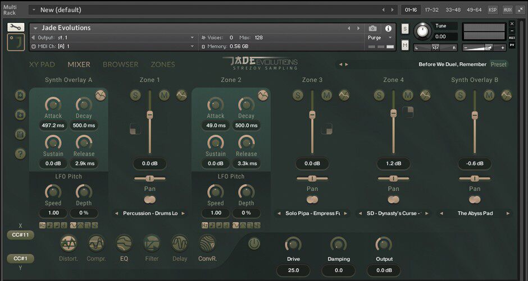Go to previous sample before Solo Pipa

(x=279, y=214)
